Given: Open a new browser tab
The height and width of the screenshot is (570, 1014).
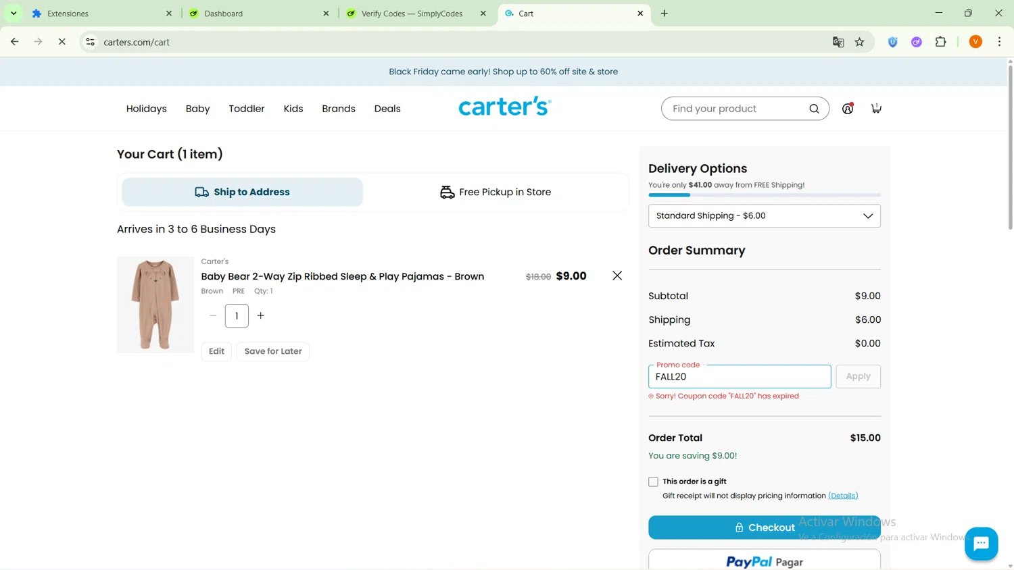Looking at the screenshot, I should click(665, 14).
